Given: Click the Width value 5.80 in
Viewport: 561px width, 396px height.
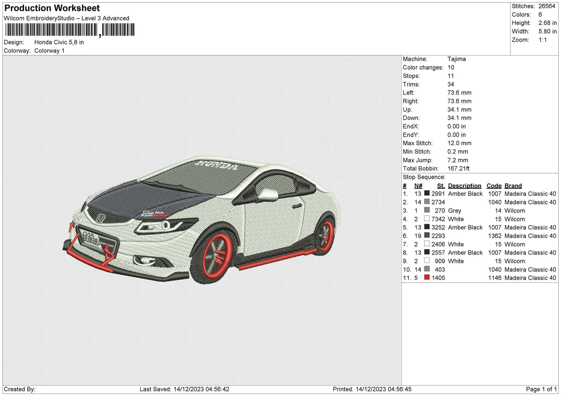Looking at the screenshot, I should coord(547,31).
